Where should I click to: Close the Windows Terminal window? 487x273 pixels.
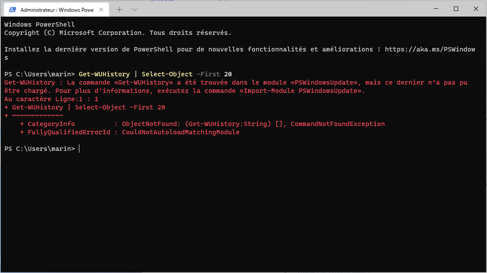(476, 9)
